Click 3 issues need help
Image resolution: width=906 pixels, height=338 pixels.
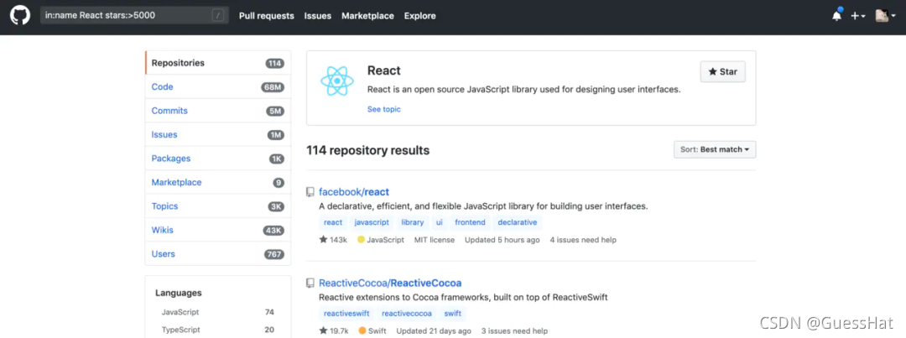(514, 331)
